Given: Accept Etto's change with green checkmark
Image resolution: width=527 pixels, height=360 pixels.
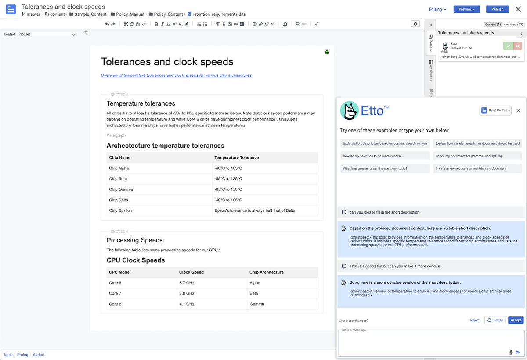Looking at the screenshot, I should (x=508, y=46).
